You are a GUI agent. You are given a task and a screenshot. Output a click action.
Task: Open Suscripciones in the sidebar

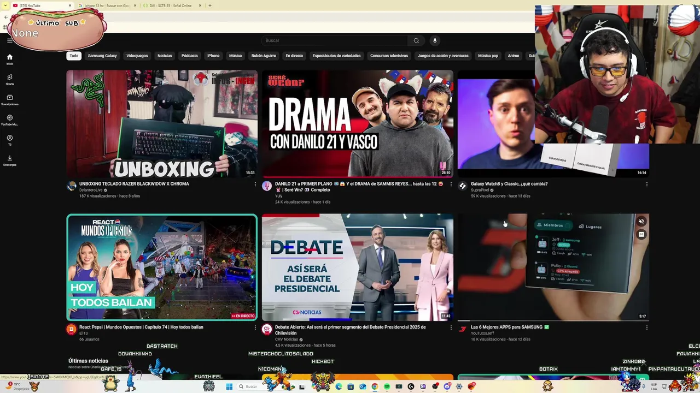9,100
